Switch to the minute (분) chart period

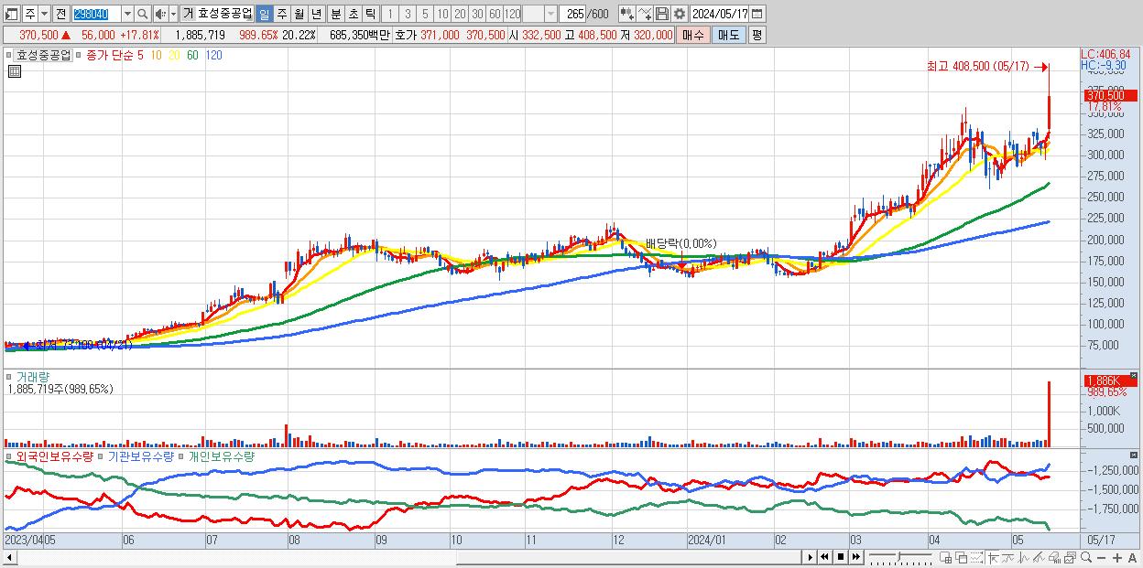(335, 14)
